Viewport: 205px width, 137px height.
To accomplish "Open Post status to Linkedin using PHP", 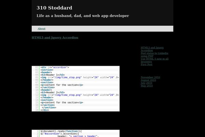I will 154,54.
